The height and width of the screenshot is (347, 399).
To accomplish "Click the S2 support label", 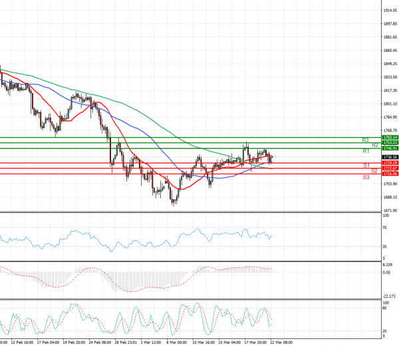I will [x=374, y=171].
